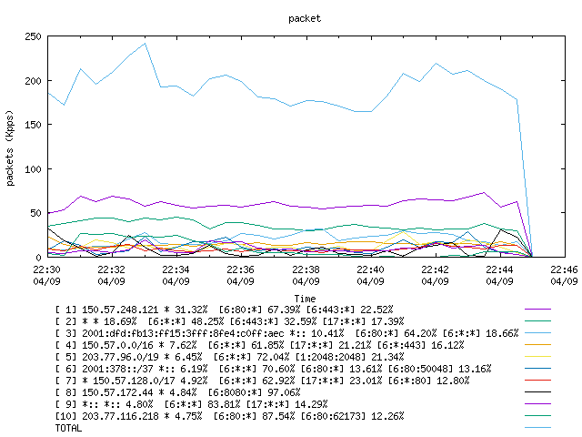582x437 pixels.
Task: Click the [1:2048:2048] 21.34% value
Action: (349, 357)
